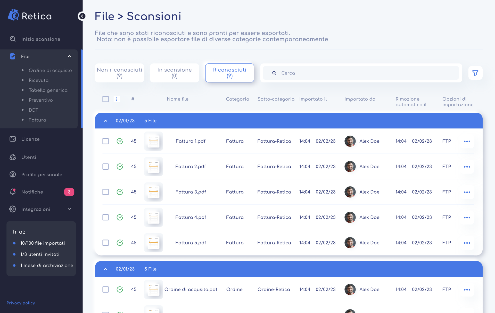Viewport: 495px width, 313px height.
Task: Open Notifiche bell icon in sidebar
Action: (x=13, y=192)
